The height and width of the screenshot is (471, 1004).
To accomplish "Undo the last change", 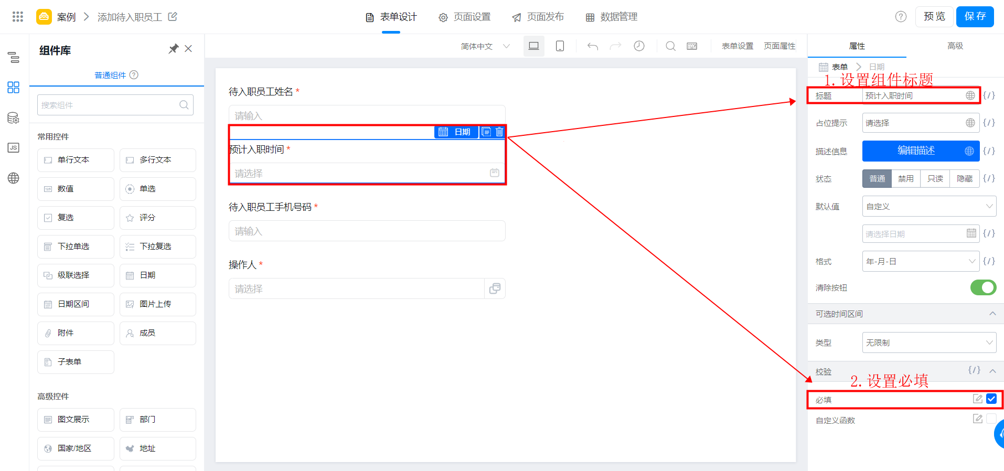I will click(593, 46).
